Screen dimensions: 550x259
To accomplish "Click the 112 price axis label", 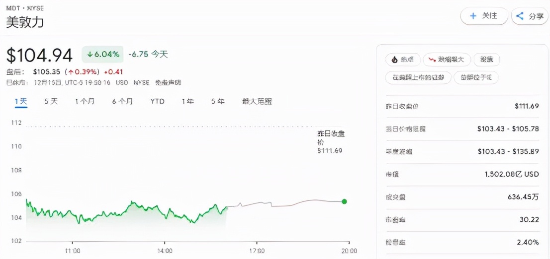I will click(x=16, y=123).
